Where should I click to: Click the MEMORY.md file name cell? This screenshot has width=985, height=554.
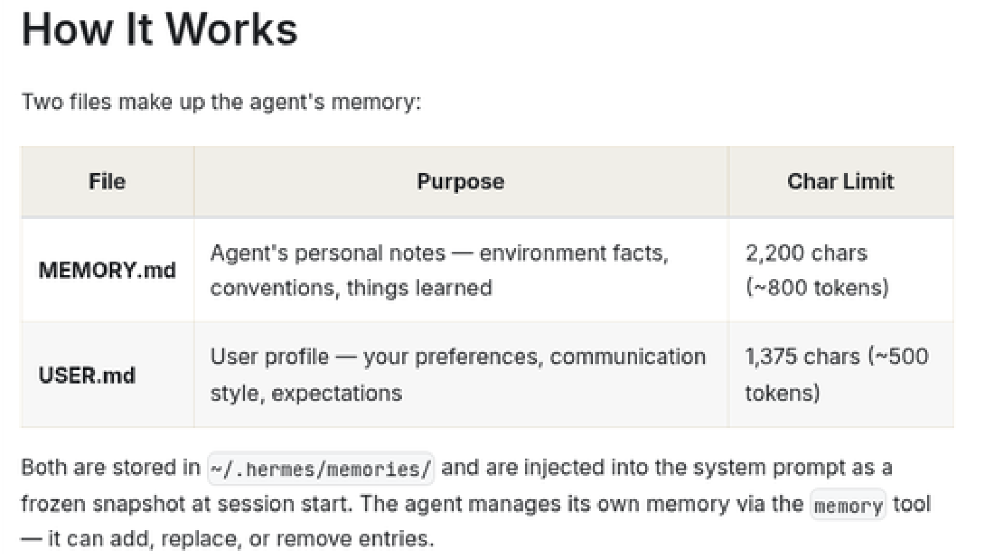(107, 270)
